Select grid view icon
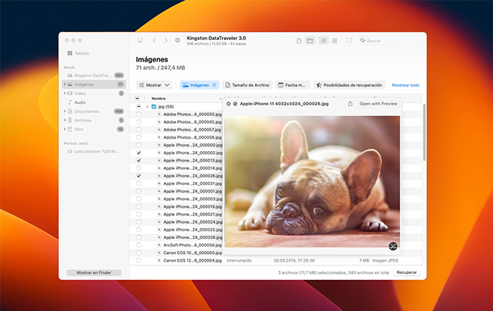 [334, 40]
